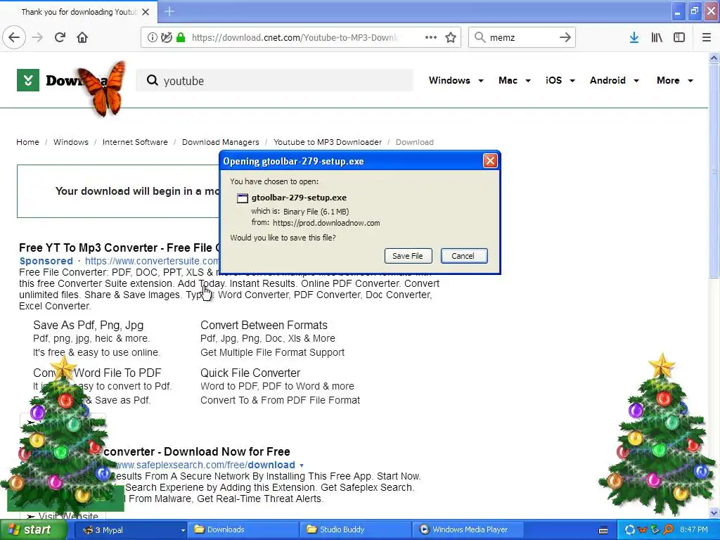Submit search with the arrow beside memz

click(x=565, y=37)
